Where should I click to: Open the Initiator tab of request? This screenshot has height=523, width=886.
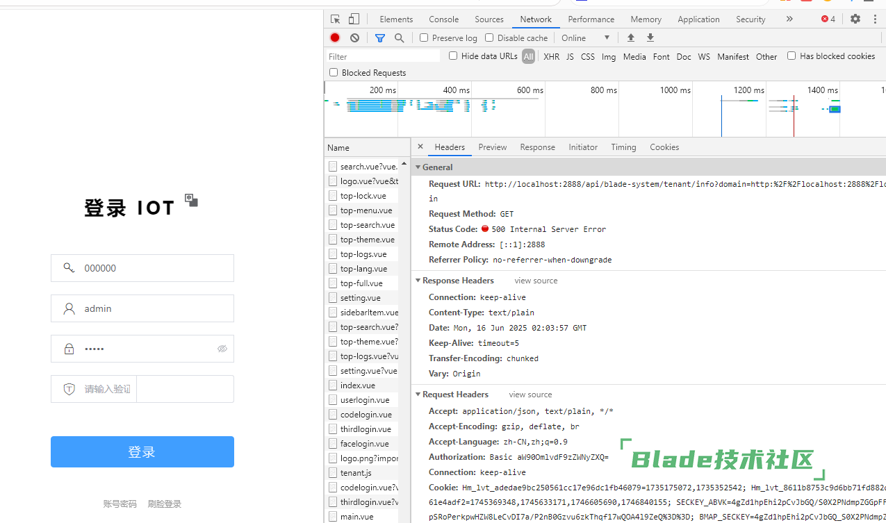[x=583, y=147]
